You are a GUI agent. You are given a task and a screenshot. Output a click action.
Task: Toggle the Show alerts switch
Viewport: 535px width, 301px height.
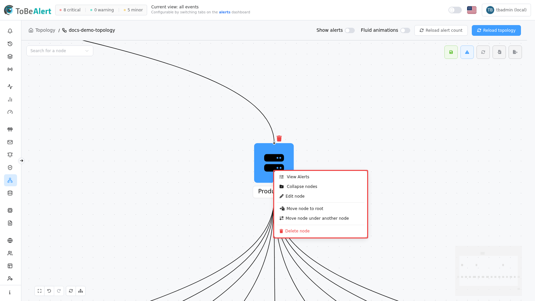coord(350,30)
